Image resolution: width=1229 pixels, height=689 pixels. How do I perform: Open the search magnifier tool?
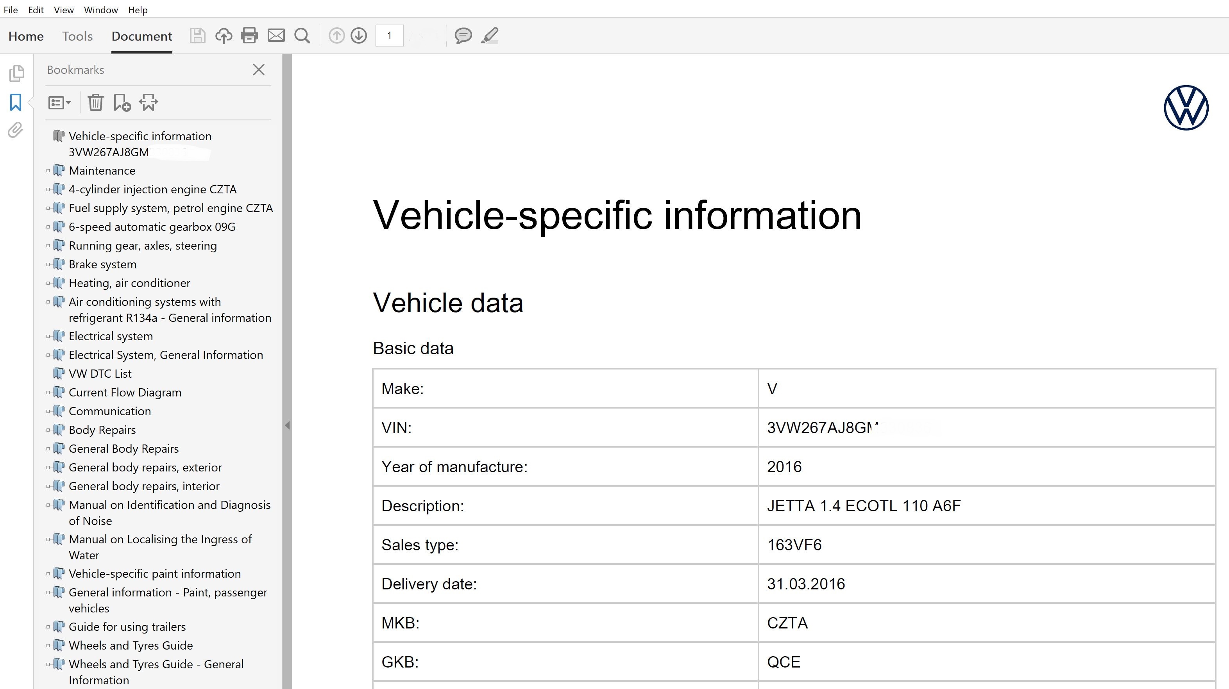tap(302, 36)
